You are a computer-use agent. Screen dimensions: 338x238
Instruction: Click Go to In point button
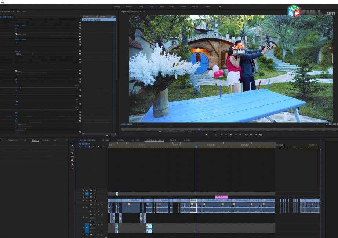click(221, 135)
